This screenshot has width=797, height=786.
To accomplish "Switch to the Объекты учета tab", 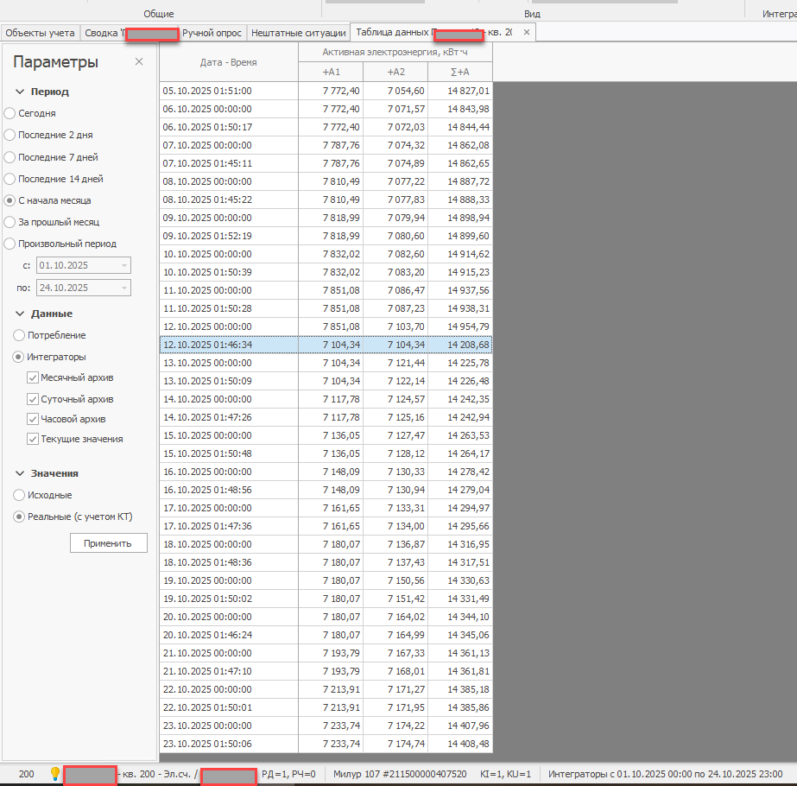I will (40, 33).
